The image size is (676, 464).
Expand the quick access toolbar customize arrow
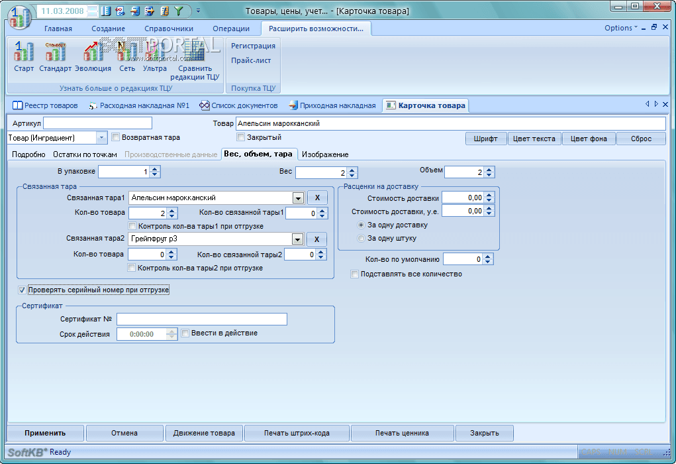coord(199,11)
